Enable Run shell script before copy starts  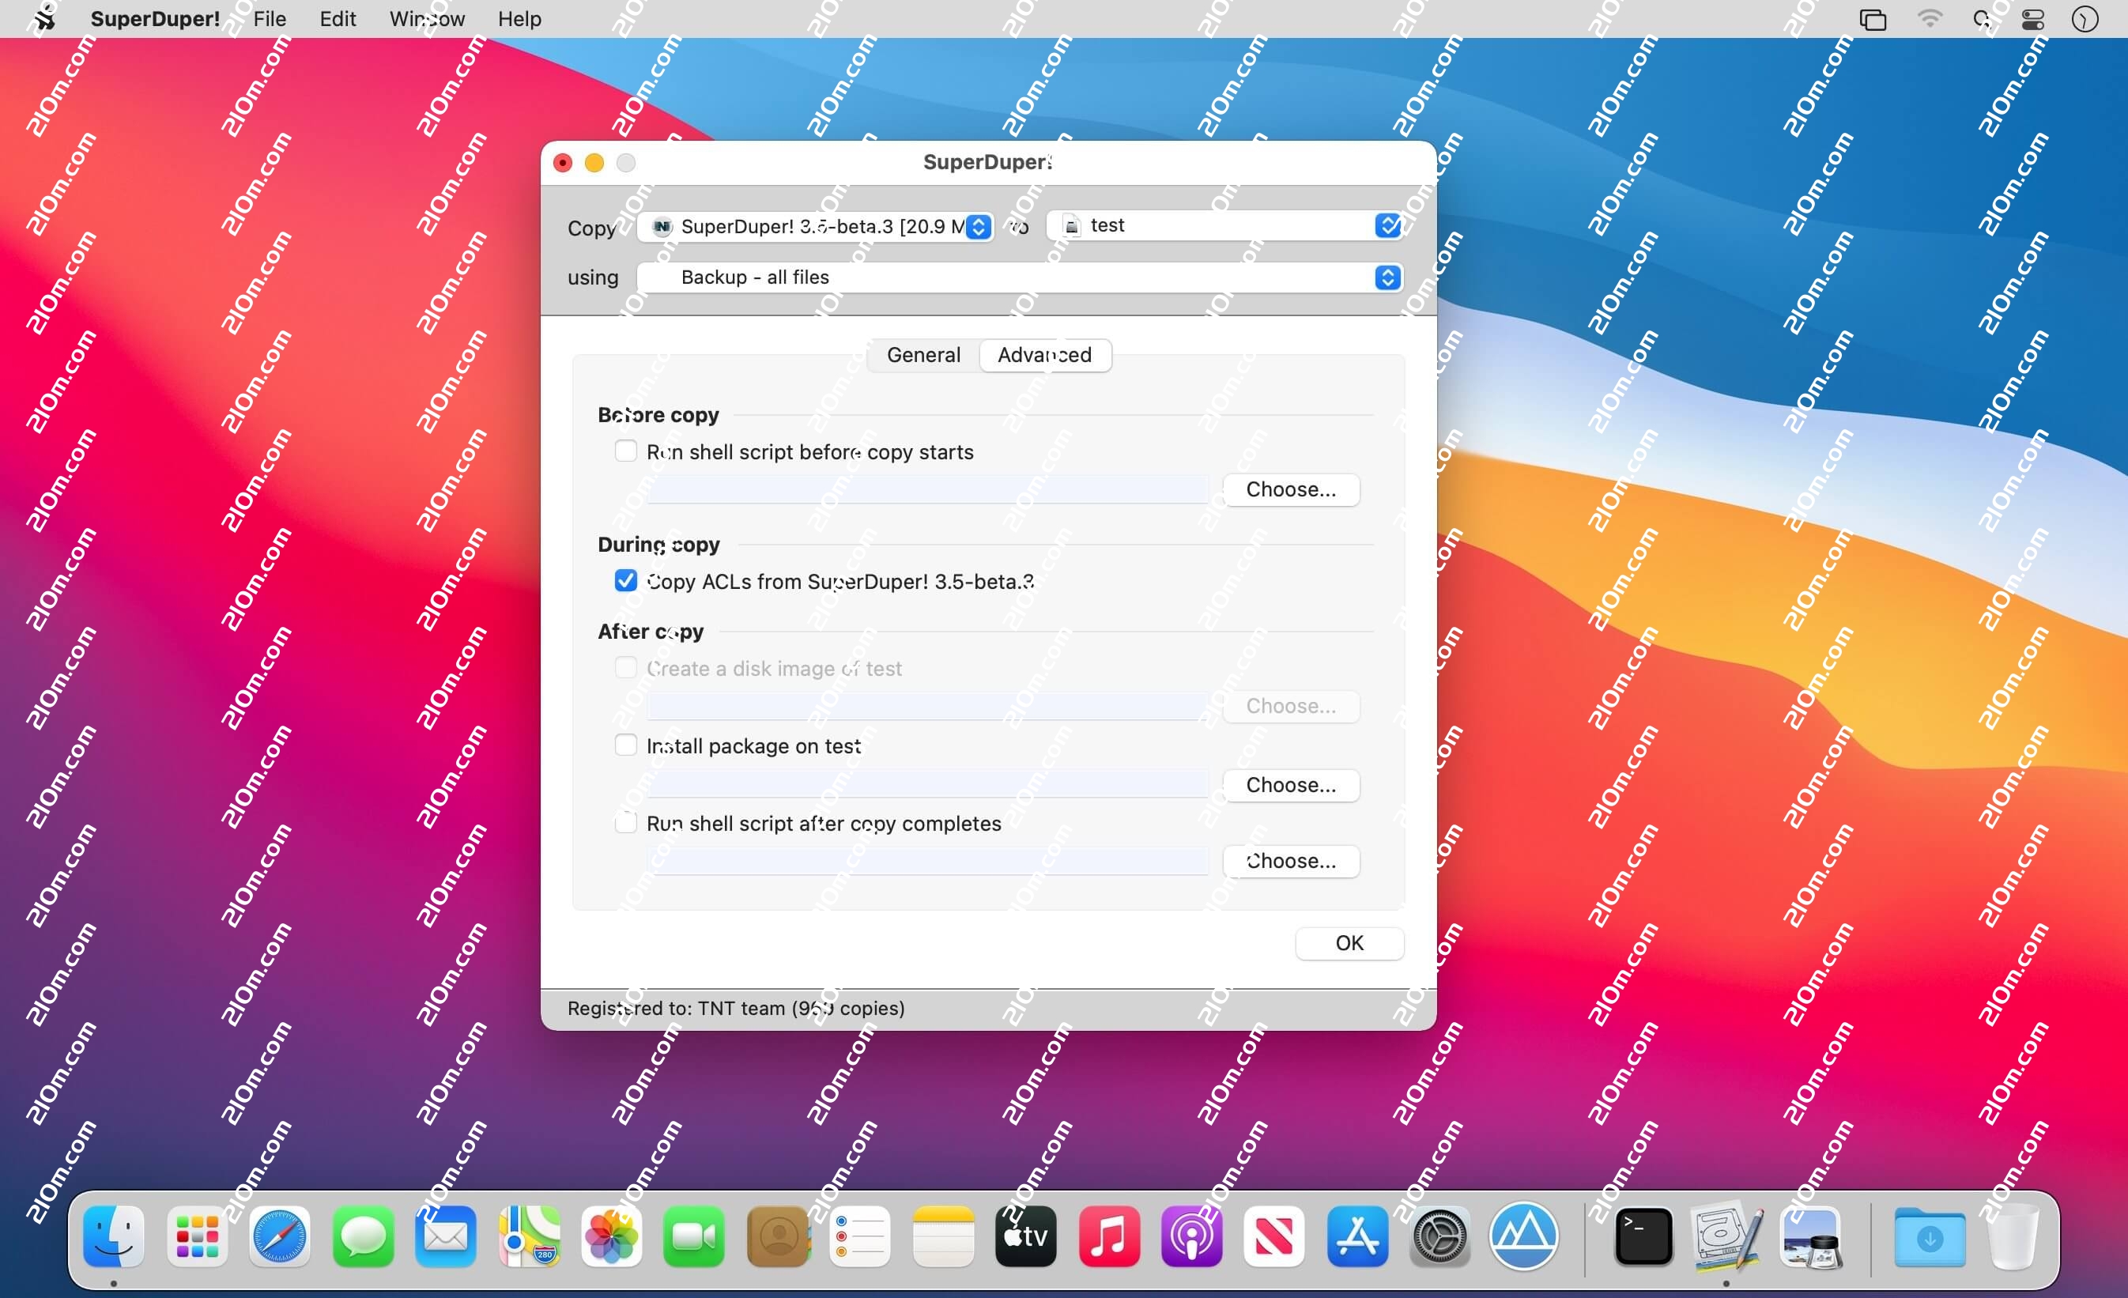point(625,451)
